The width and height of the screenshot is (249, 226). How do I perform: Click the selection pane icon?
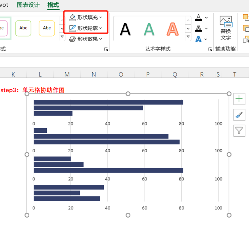[246, 39]
